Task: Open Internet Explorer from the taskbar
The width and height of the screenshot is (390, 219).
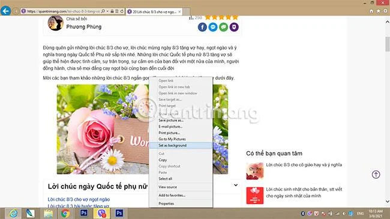Action: (x=13, y=213)
